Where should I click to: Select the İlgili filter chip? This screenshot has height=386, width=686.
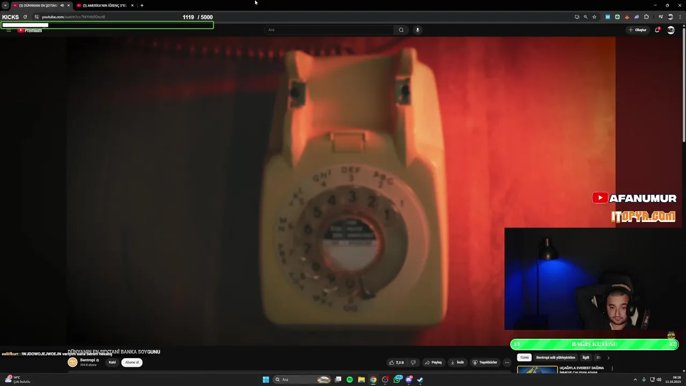pos(586,358)
